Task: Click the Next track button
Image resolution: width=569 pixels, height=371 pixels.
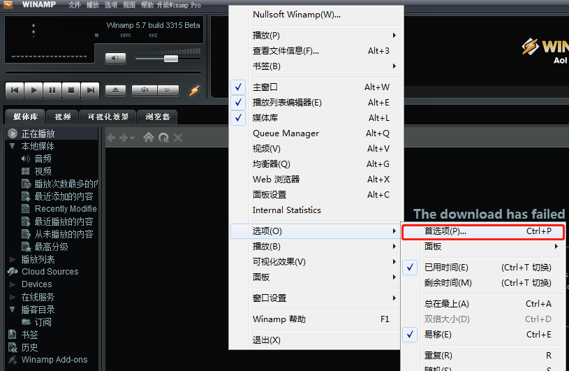Action: 90,90
